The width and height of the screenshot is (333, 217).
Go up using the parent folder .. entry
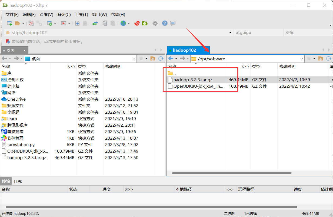(175, 73)
